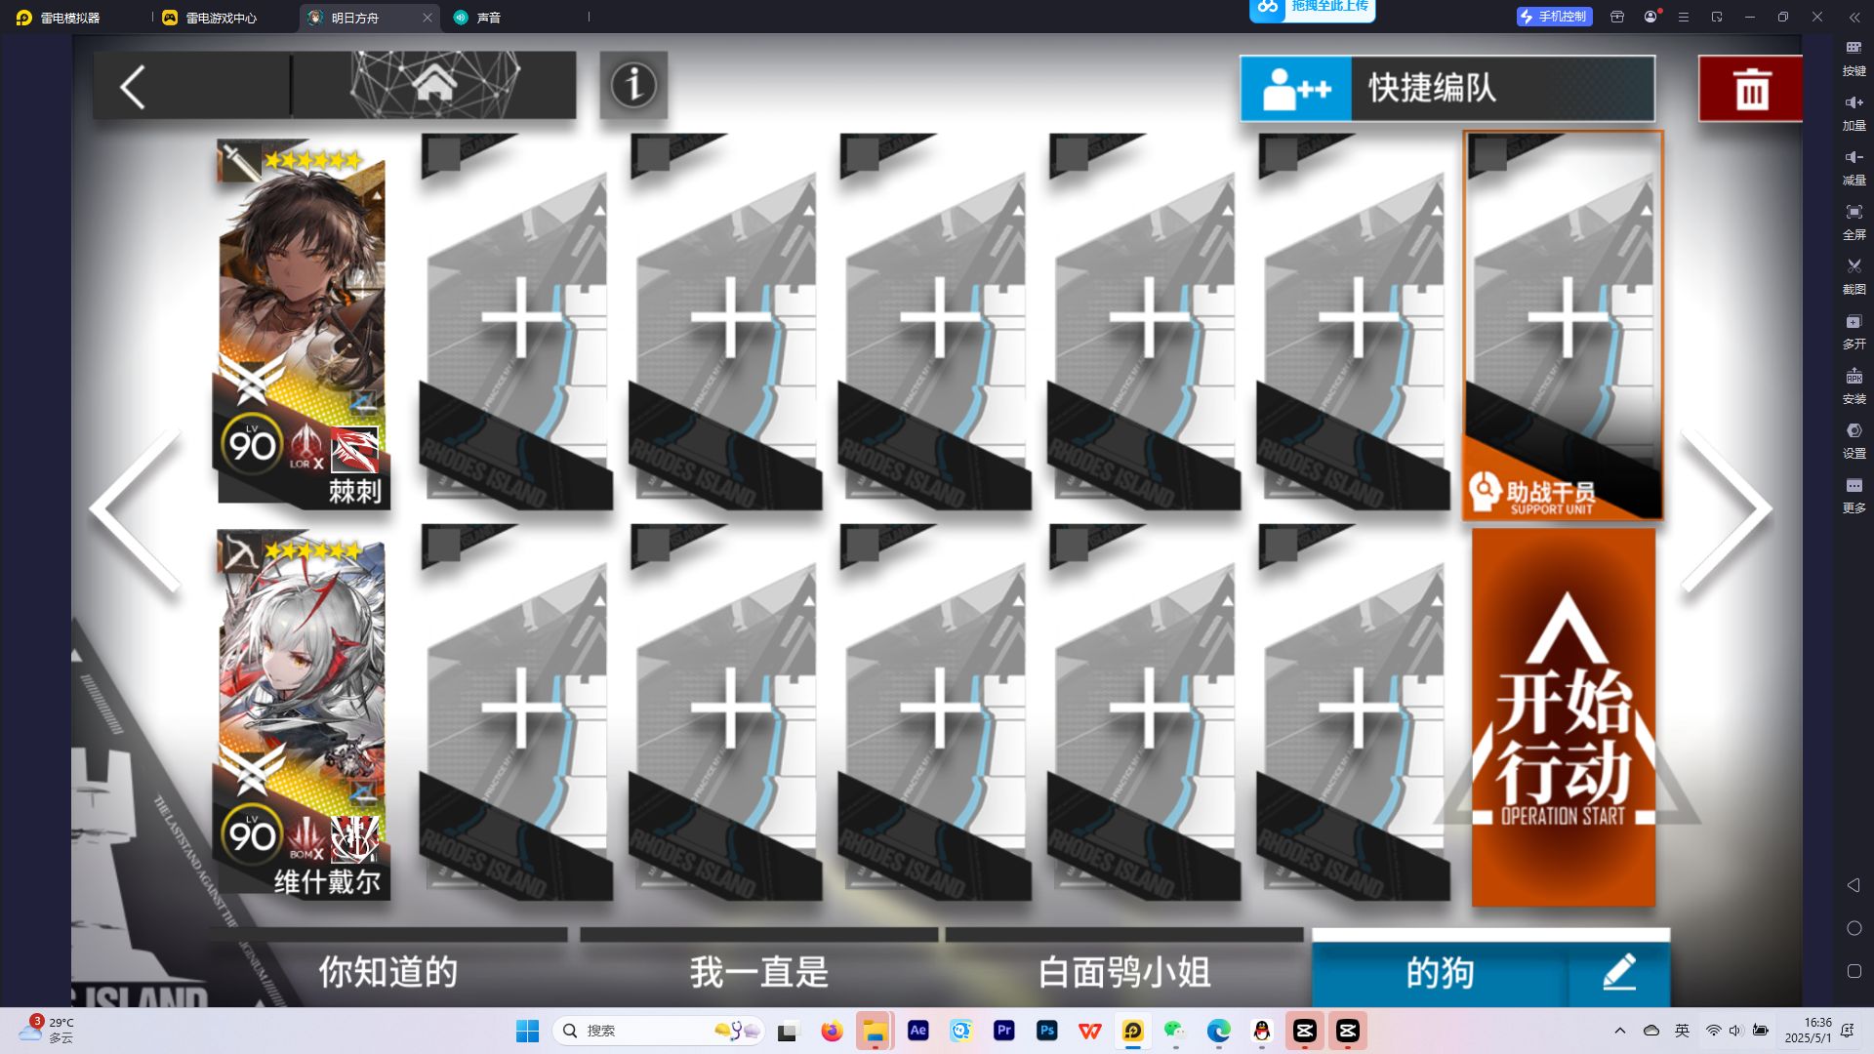Viewport: 1874px width, 1054px height.
Task: Switch the 英 input language indicator
Action: (x=1682, y=1031)
